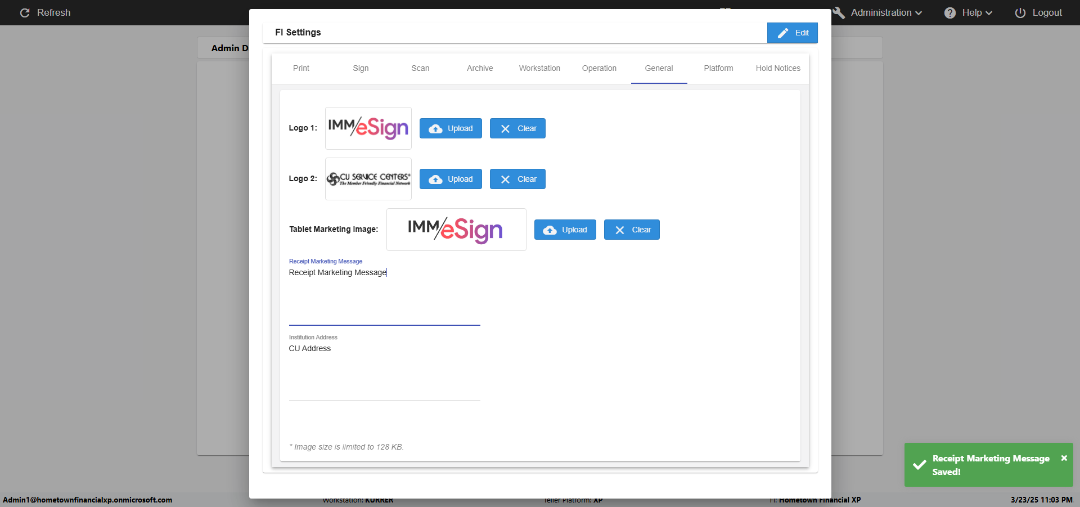The width and height of the screenshot is (1080, 507).
Task: Click into Receipt Marketing Message text field
Action: click(x=385, y=295)
